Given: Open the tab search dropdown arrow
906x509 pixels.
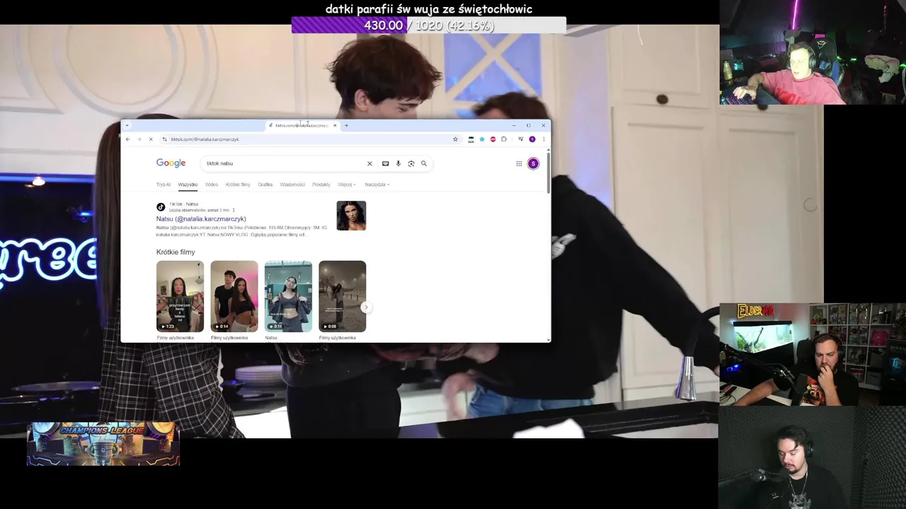Looking at the screenshot, I should click(x=127, y=125).
